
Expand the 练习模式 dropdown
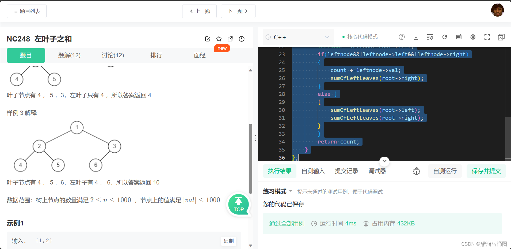(x=277, y=191)
